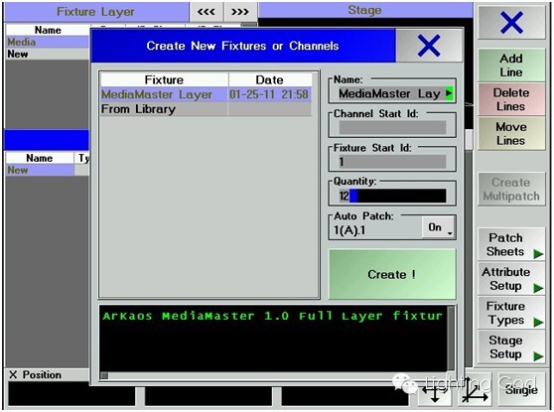Open the Stage Setup submenu
Screen dimensions: 554x412
(511, 347)
